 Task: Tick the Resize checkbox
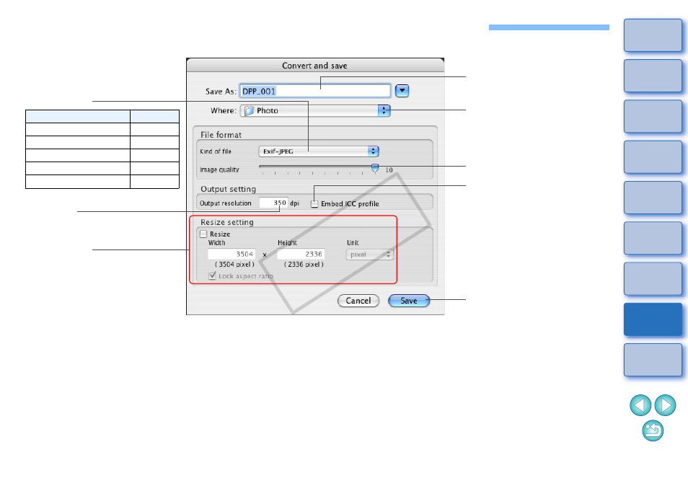point(203,234)
